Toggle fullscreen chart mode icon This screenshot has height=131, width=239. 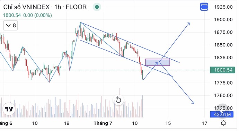click(204, 7)
